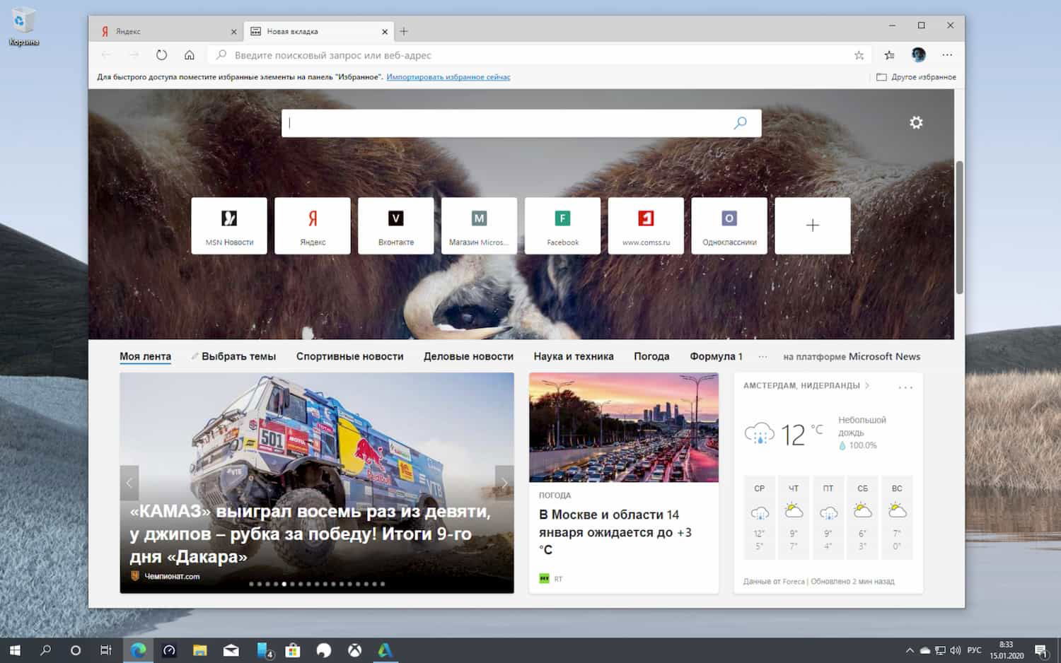Select the Моя лента tab in news feed
The width and height of the screenshot is (1061, 663).
[145, 356]
